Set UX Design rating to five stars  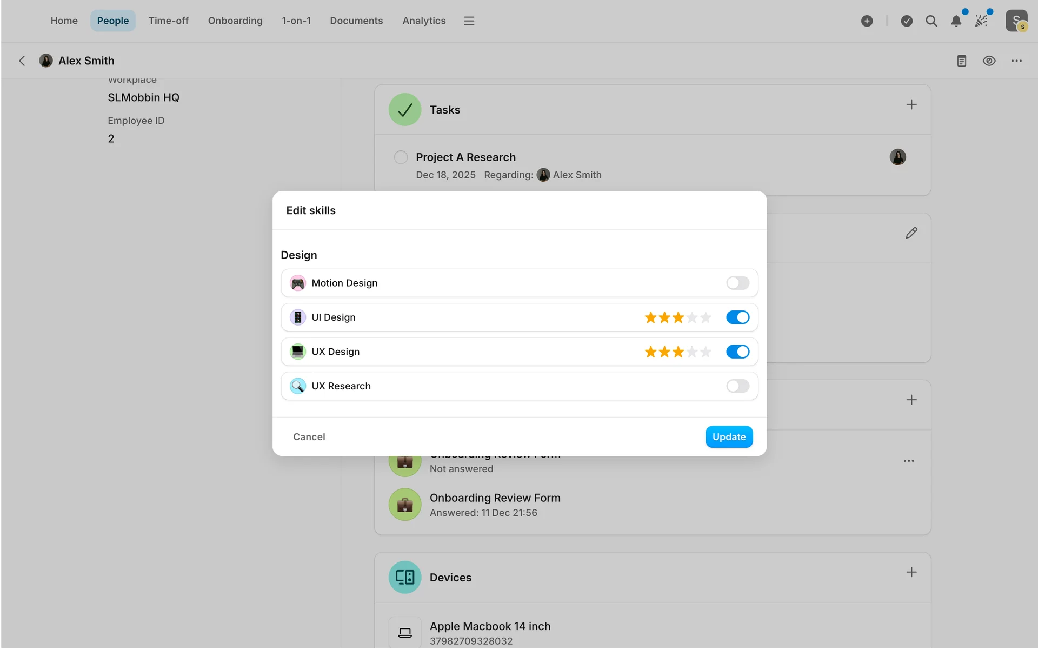coord(706,352)
